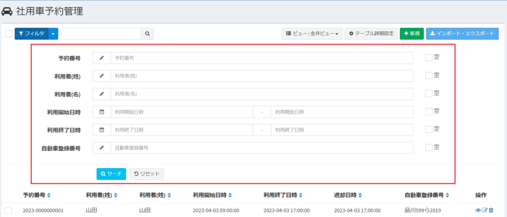Screen dimensions: 507x217
Task: Check the 空 box for 利用者(姓) filter
Action: point(429,76)
